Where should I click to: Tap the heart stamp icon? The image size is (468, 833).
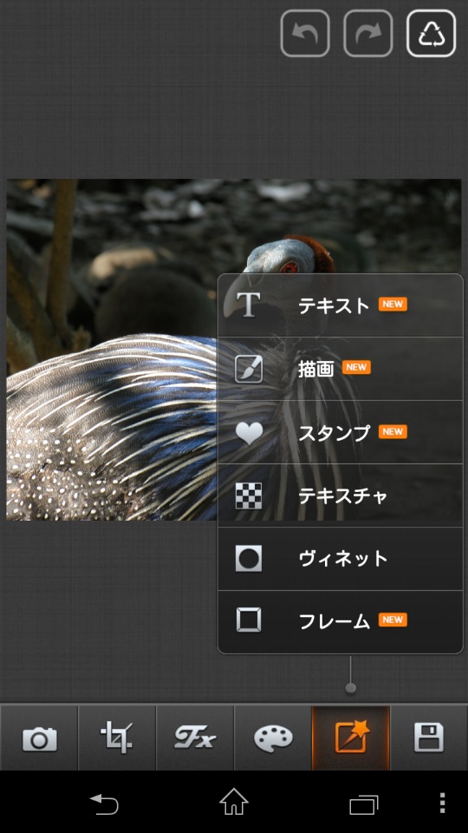249,433
